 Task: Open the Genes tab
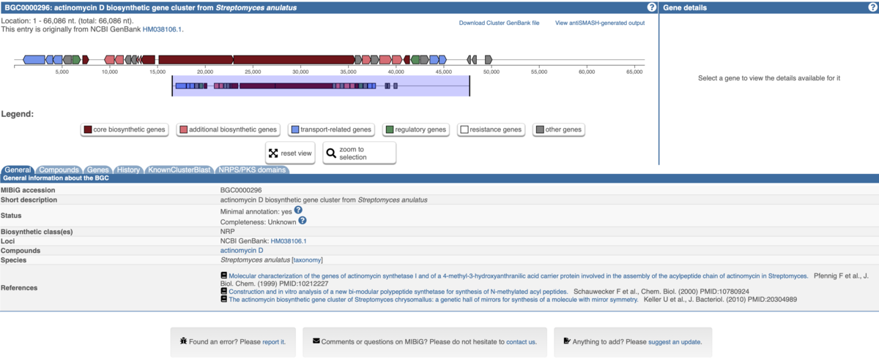[x=97, y=170]
